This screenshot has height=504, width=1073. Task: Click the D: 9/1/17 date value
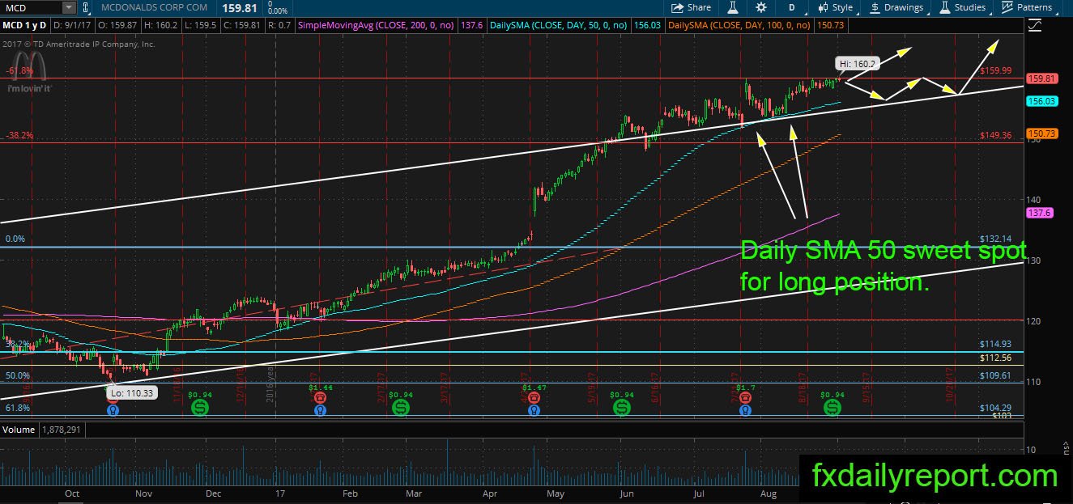tap(74, 26)
